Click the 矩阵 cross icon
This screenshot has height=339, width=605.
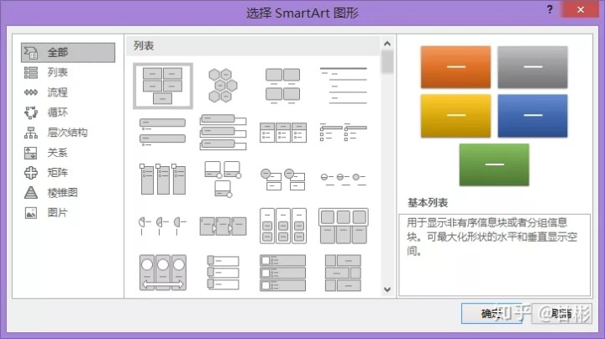coord(31,173)
